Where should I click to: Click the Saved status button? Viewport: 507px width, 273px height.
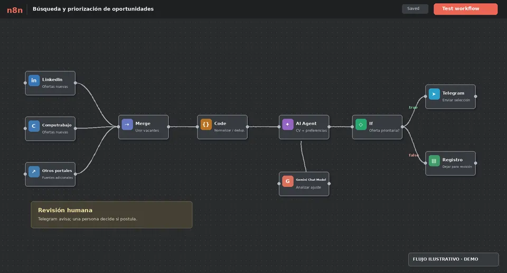coord(415,9)
